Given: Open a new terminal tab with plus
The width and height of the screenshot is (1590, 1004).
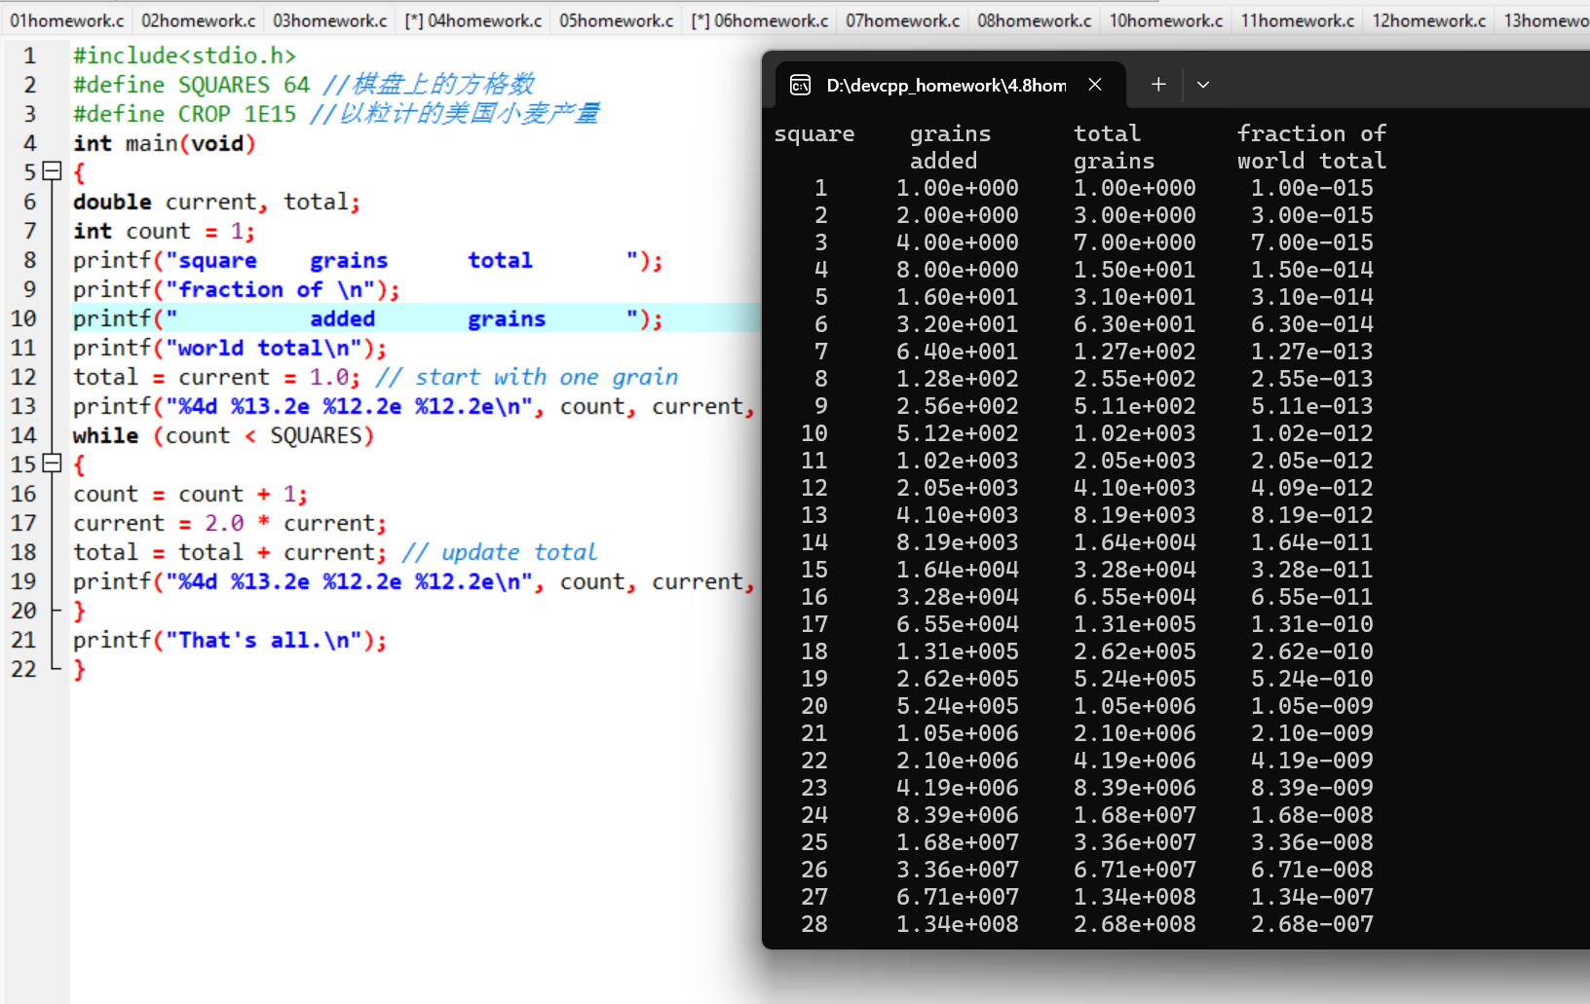Looking at the screenshot, I should point(1158,85).
